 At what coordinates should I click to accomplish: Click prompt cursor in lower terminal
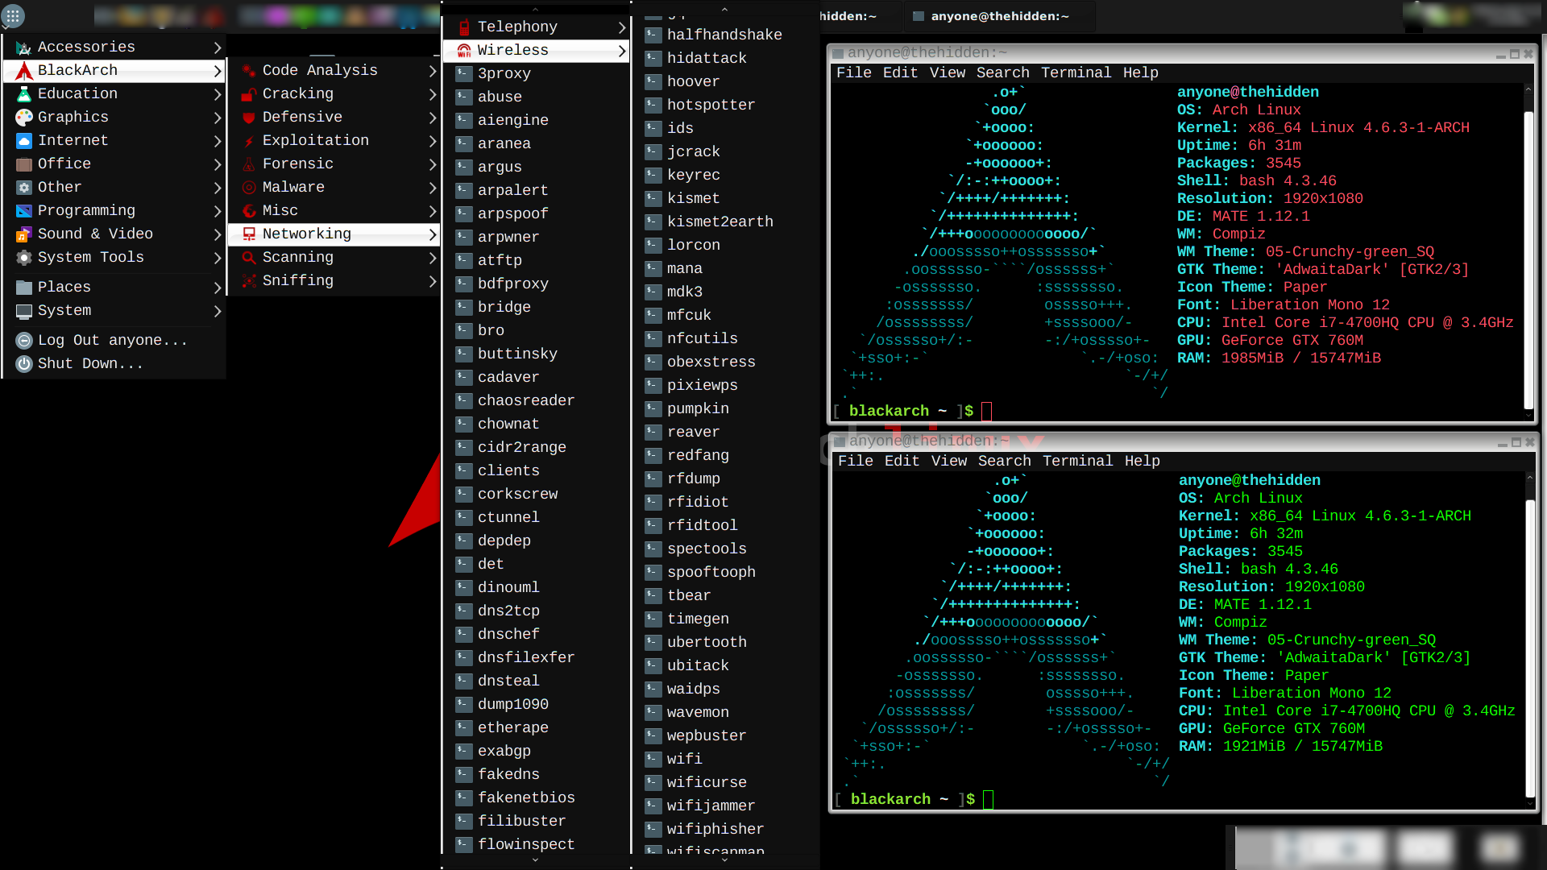point(988,800)
